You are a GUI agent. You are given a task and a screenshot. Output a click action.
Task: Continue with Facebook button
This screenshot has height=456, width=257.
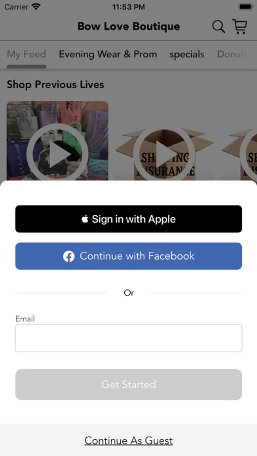[129, 256]
